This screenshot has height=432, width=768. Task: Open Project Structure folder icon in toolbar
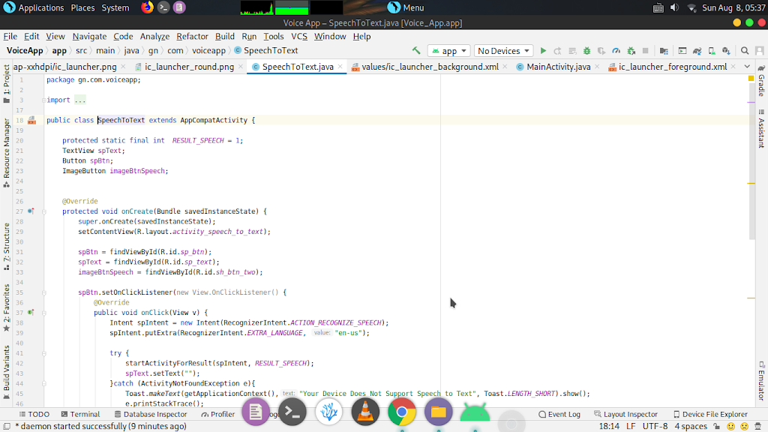click(x=664, y=51)
